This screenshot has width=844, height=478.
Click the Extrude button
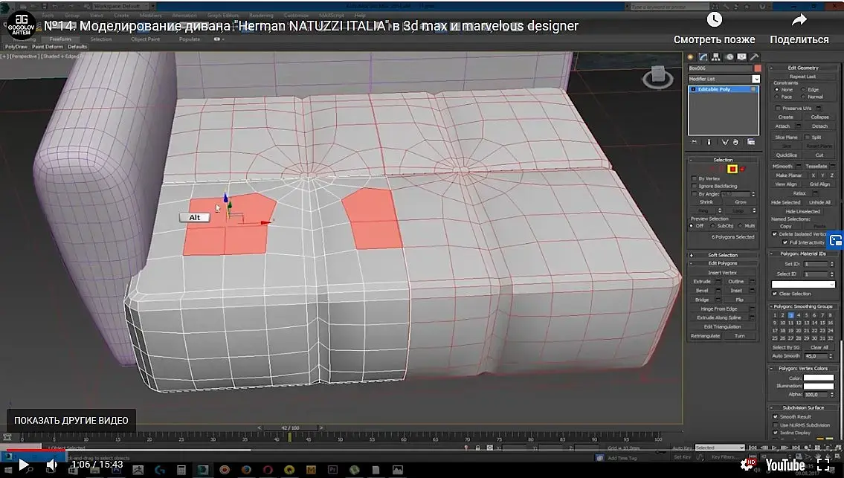pos(702,282)
